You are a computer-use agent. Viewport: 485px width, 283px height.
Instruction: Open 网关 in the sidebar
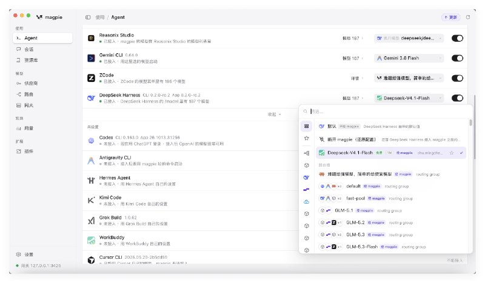pyautogui.click(x=42, y=105)
